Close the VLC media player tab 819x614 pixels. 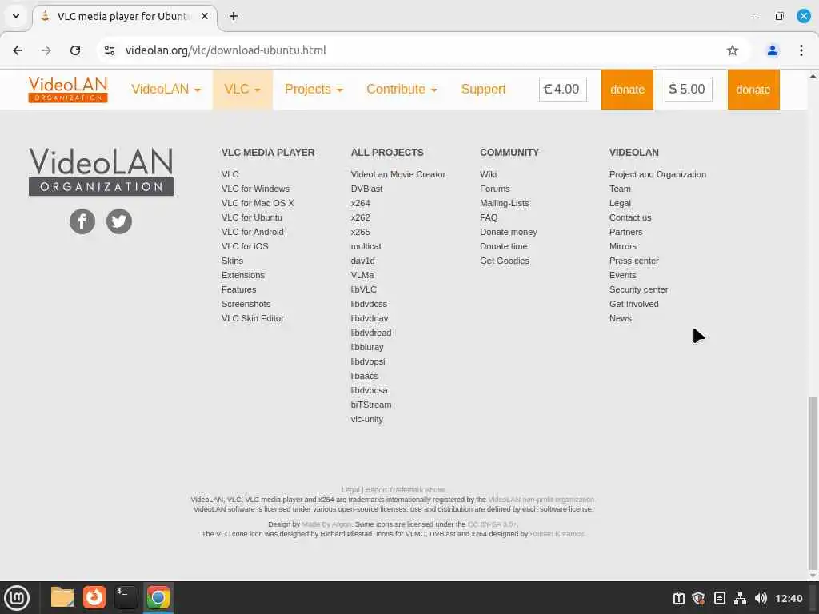tap(205, 16)
